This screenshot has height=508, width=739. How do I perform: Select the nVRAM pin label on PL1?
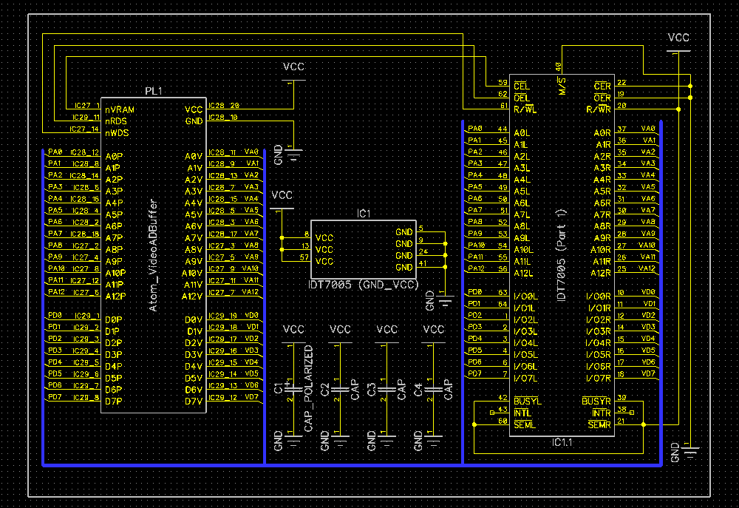pos(120,110)
